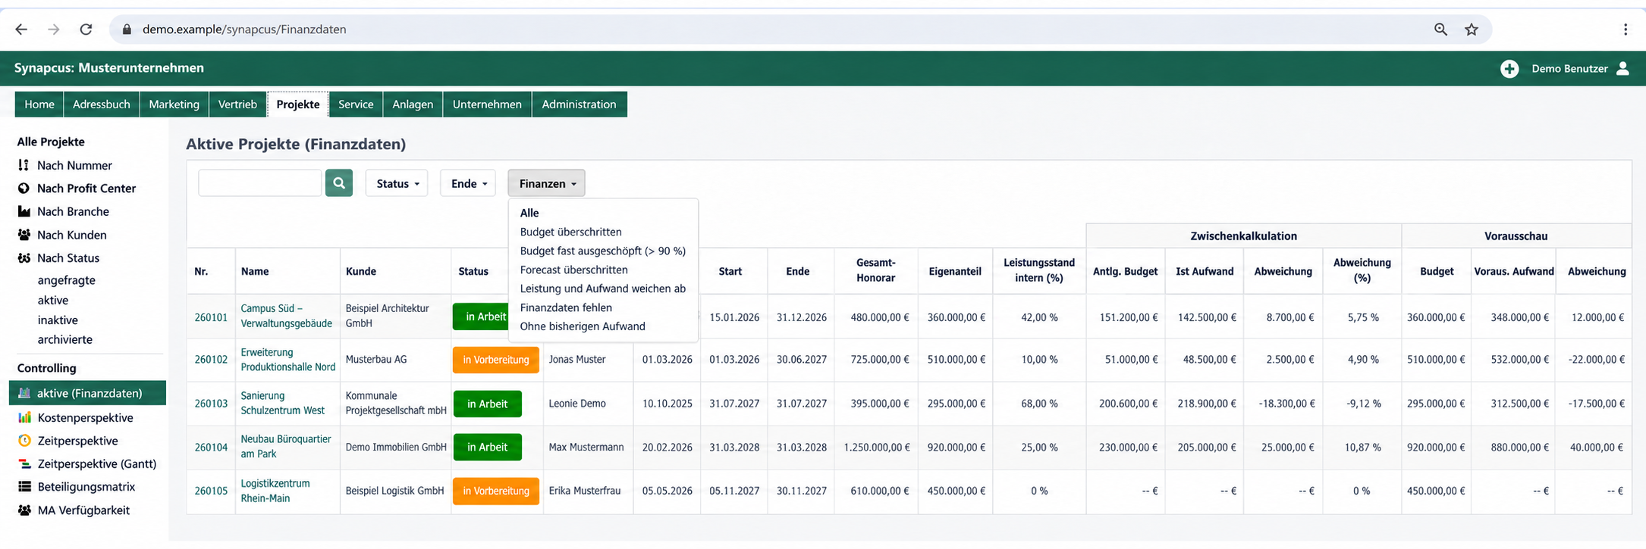
Task: Collapse the Finanzen filter dropdown
Action: point(546,183)
